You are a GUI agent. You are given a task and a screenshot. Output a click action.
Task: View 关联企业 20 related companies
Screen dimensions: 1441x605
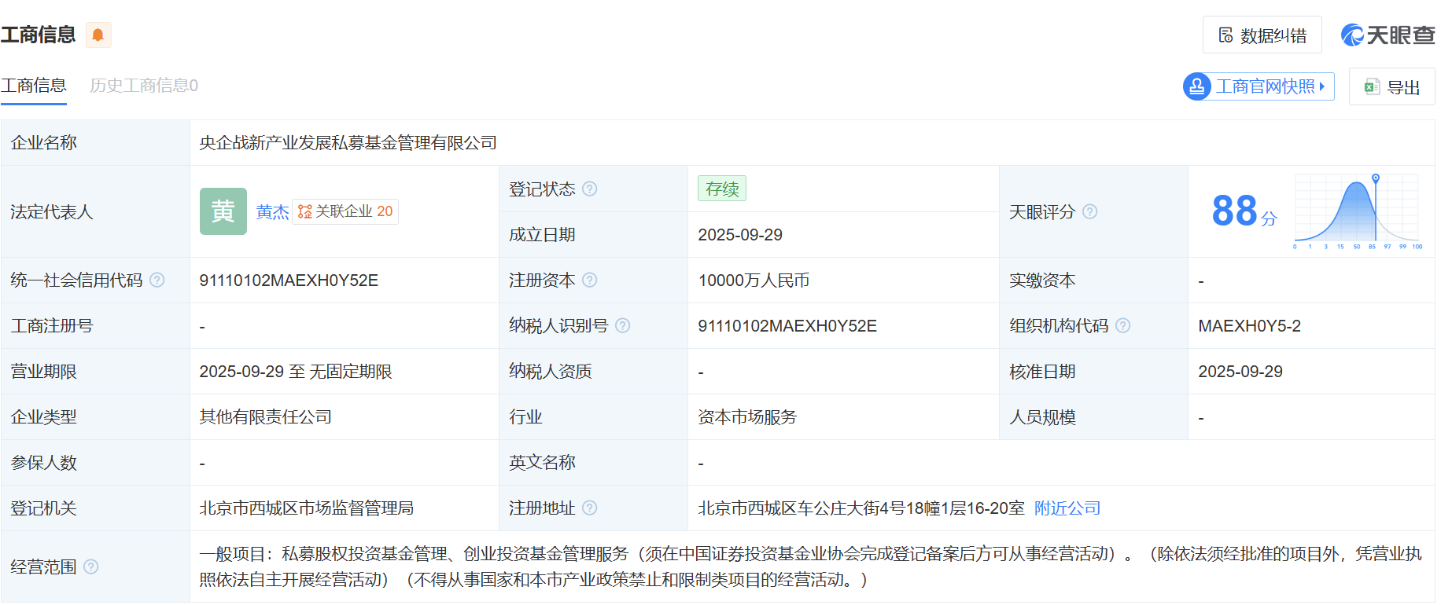[x=345, y=211]
